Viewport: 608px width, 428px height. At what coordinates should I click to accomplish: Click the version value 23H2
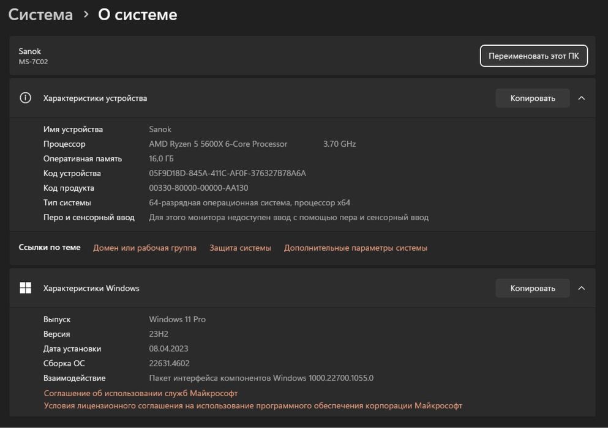(x=159, y=334)
